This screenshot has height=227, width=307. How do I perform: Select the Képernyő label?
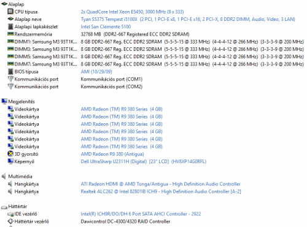pyautogui.click(x=25, y=161)
